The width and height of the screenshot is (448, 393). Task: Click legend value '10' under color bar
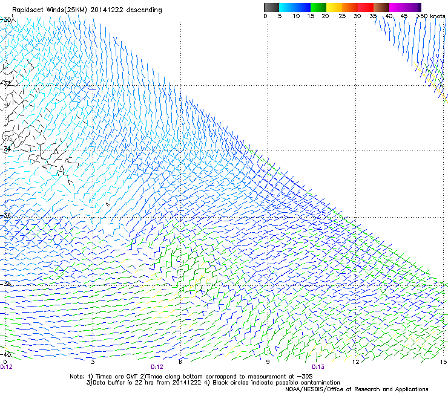pos(296,16)
